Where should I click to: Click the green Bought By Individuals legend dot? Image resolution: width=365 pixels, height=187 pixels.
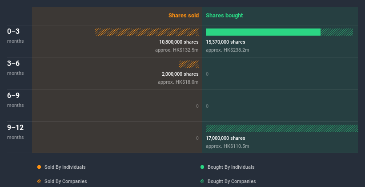[x=202, y=167]
